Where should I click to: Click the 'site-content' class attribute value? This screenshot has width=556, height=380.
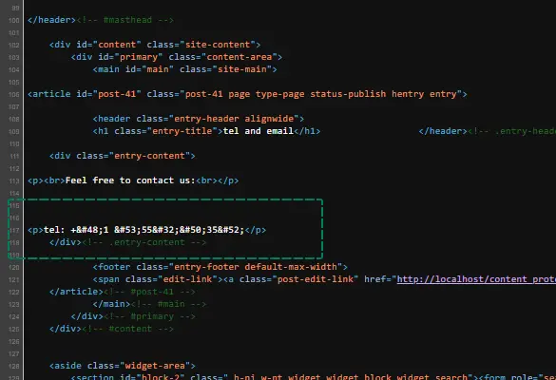click(218, 45)
